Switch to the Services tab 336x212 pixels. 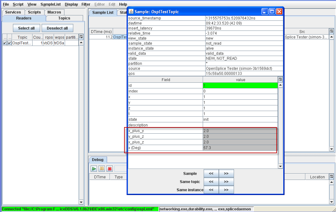click(x=13, y=12)
